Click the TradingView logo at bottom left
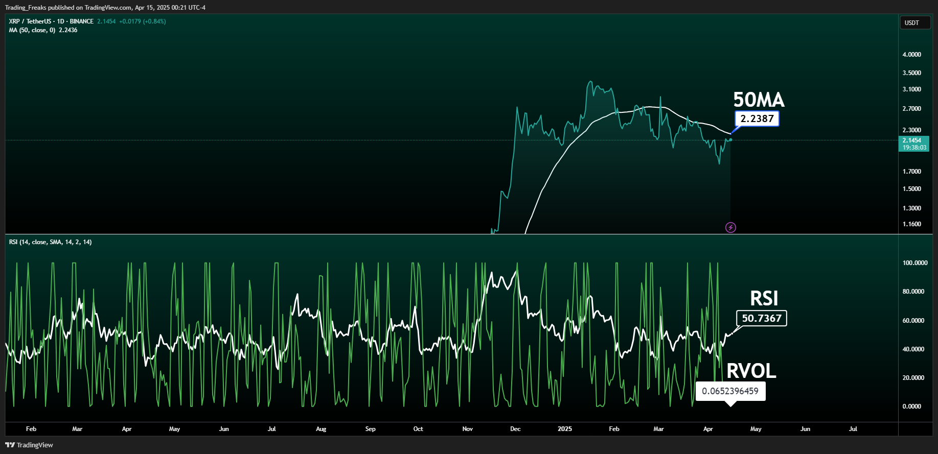938x454 pixels. pos(29,445)
